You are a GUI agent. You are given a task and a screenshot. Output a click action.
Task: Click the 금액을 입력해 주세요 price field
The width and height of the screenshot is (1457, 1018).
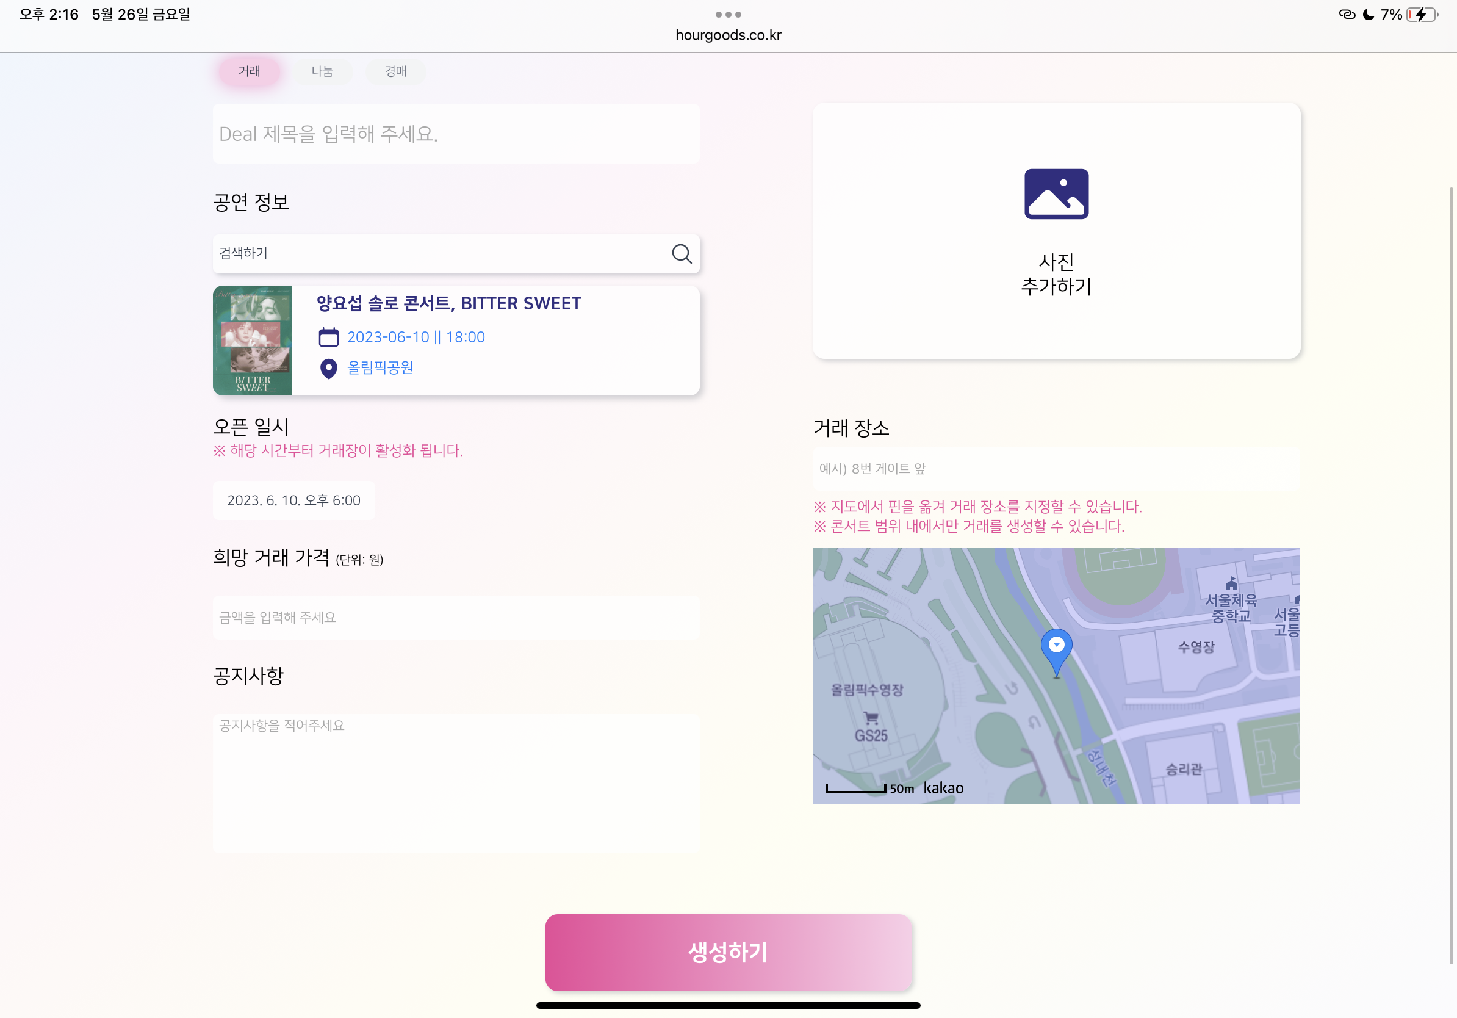[x=456, y=618]
